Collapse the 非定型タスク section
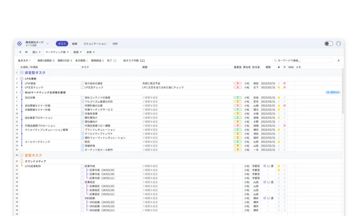This screenshot has height=216, width=358. [22, 72]
